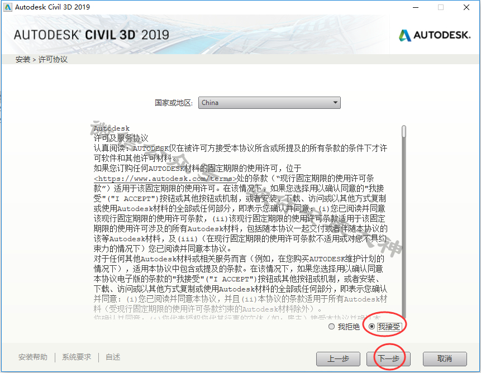
Task: Click the Autodesk Civil 3D 2019 banner title
Action: pos(92,35)
